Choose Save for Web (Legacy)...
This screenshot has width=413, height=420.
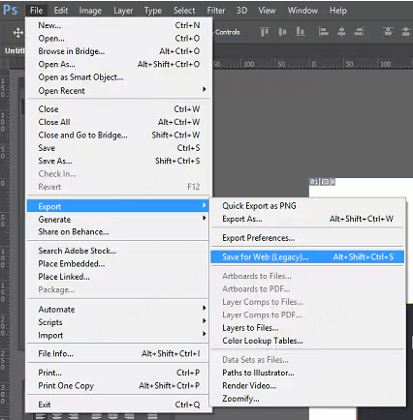point(307,256)
